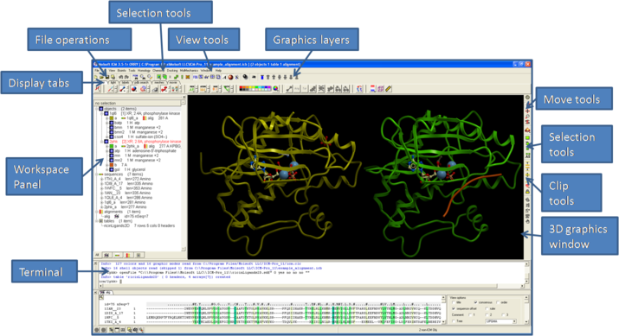The height and width of the screenshot is (336, 619).
Task: Click the red sphere icon in the view tools
Action: coord(230,77)
